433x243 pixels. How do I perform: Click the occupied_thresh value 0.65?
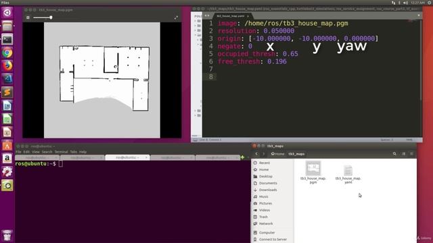[x=290, y=54]
